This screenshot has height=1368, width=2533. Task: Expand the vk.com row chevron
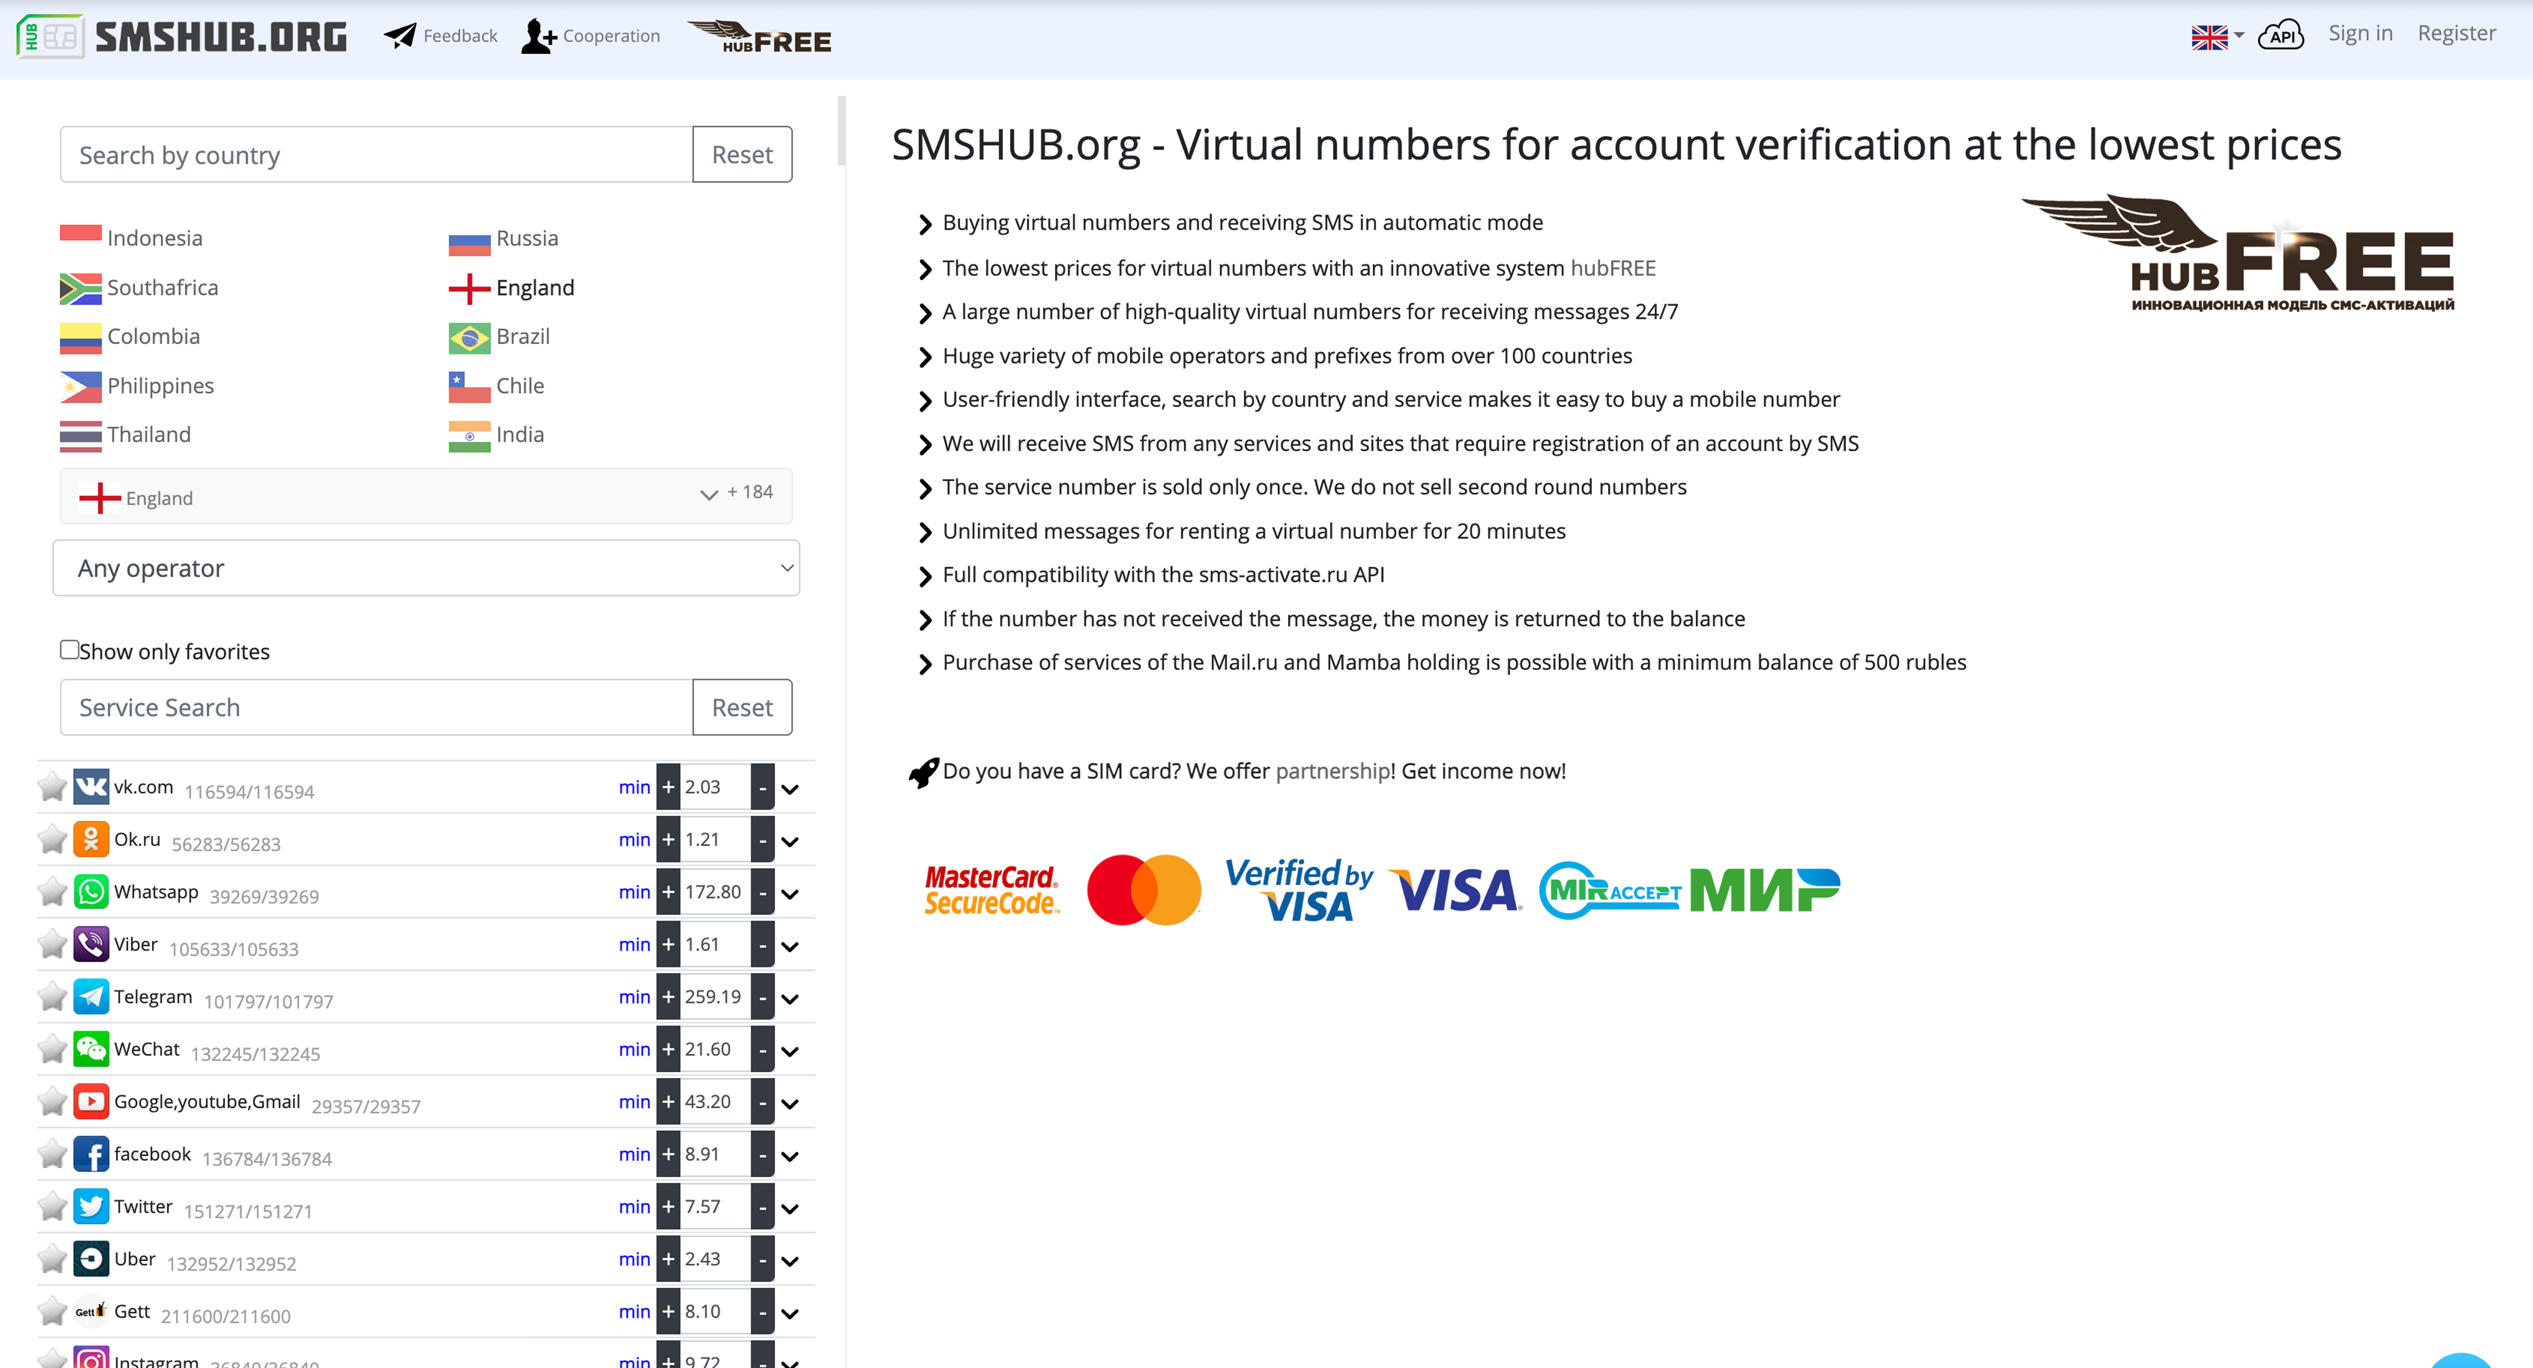pos(790,789)
